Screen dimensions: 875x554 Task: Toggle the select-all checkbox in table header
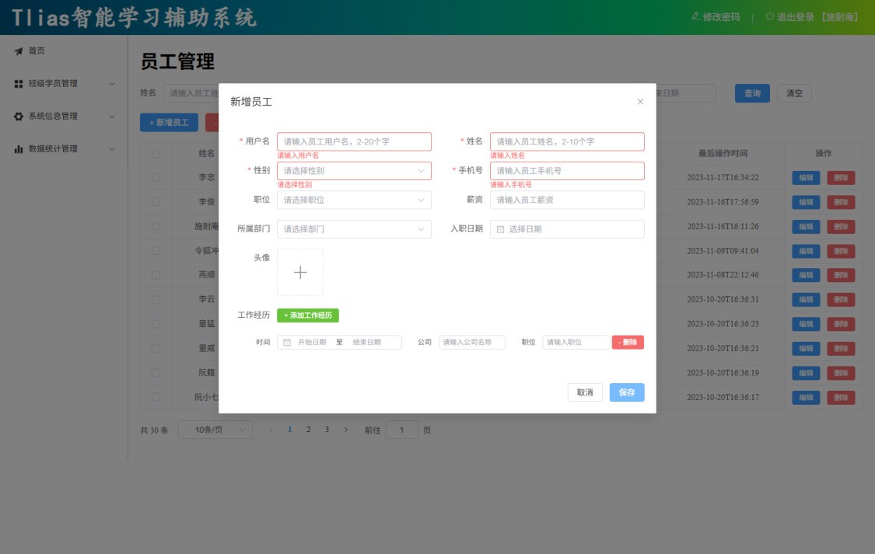[156, 153]
